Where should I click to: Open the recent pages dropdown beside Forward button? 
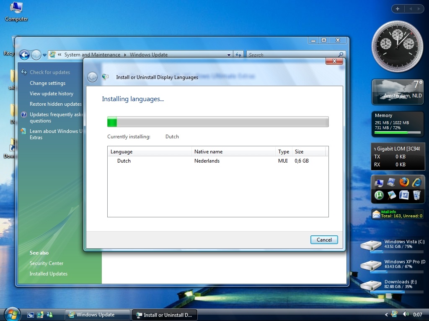pyautogui.click(x=44, y=55)
